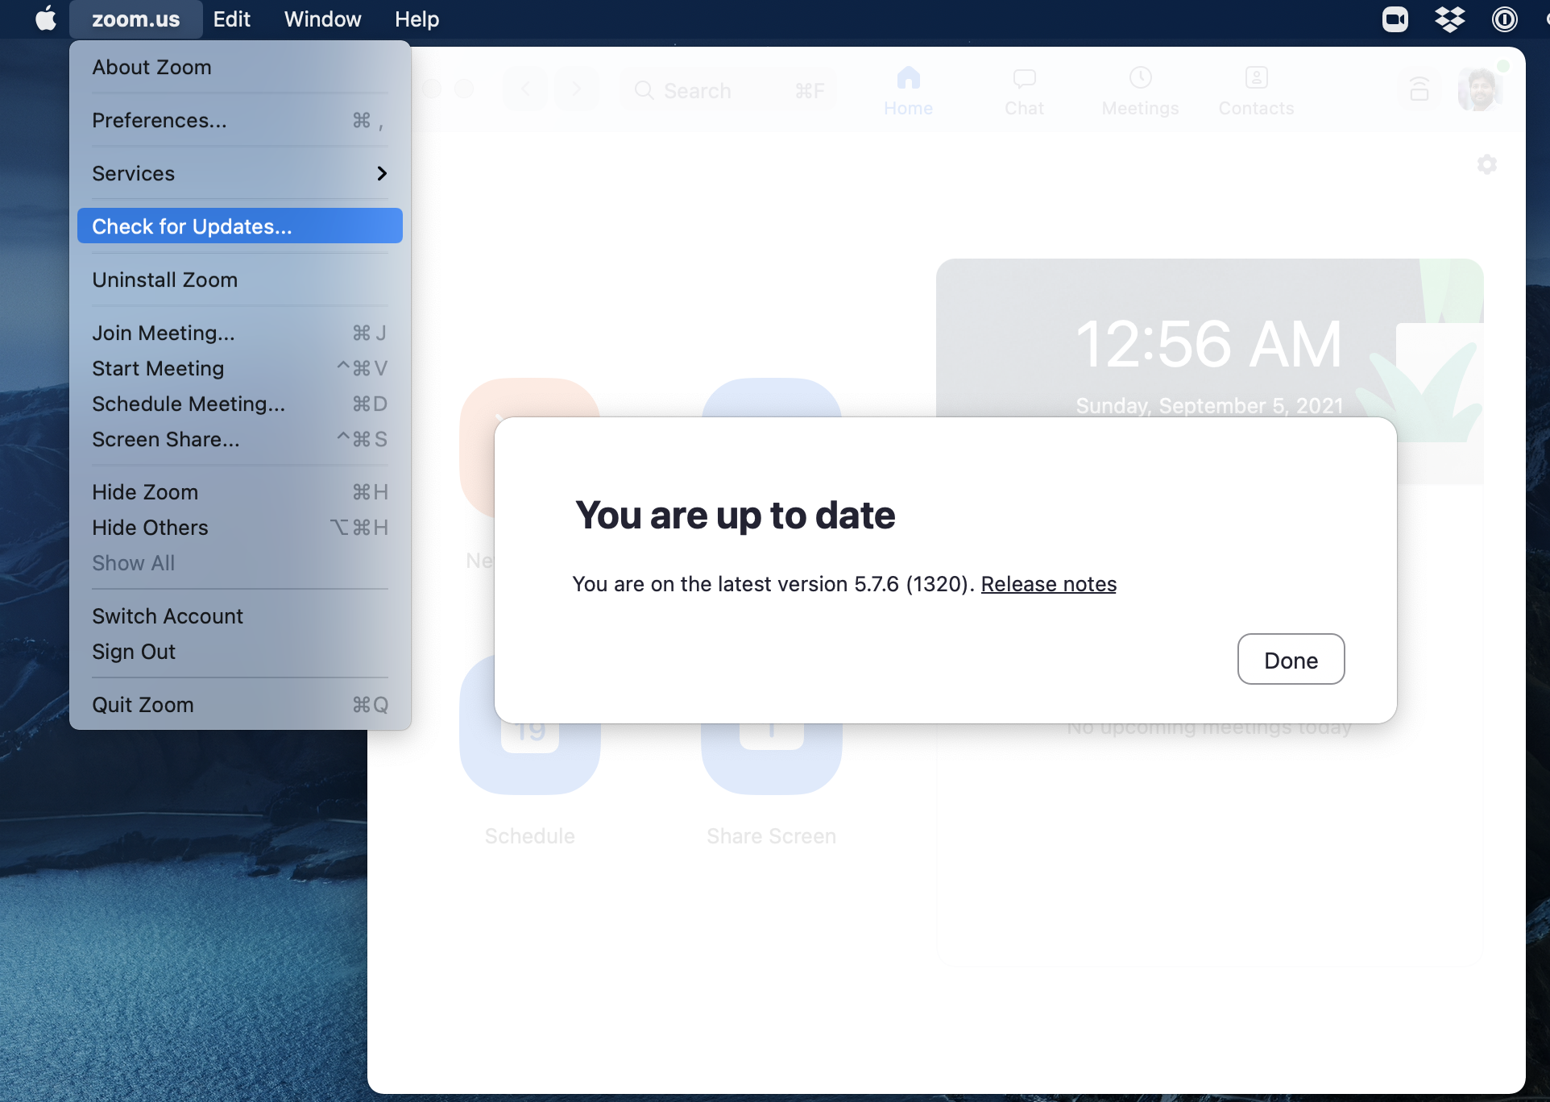Click the profile avatar picture
This screenshot has height=1102, width=1550.
(x=1480, y=89)
